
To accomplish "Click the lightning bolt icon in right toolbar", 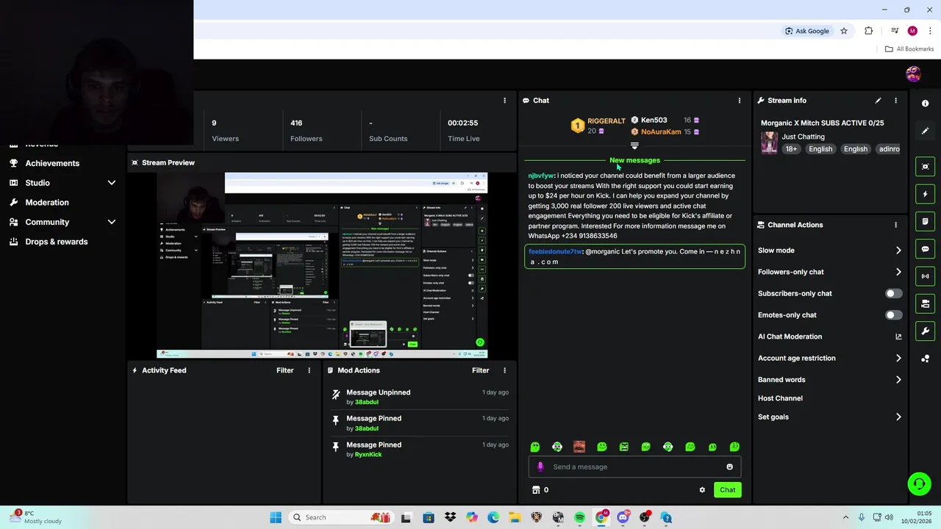I will [926, 194].
